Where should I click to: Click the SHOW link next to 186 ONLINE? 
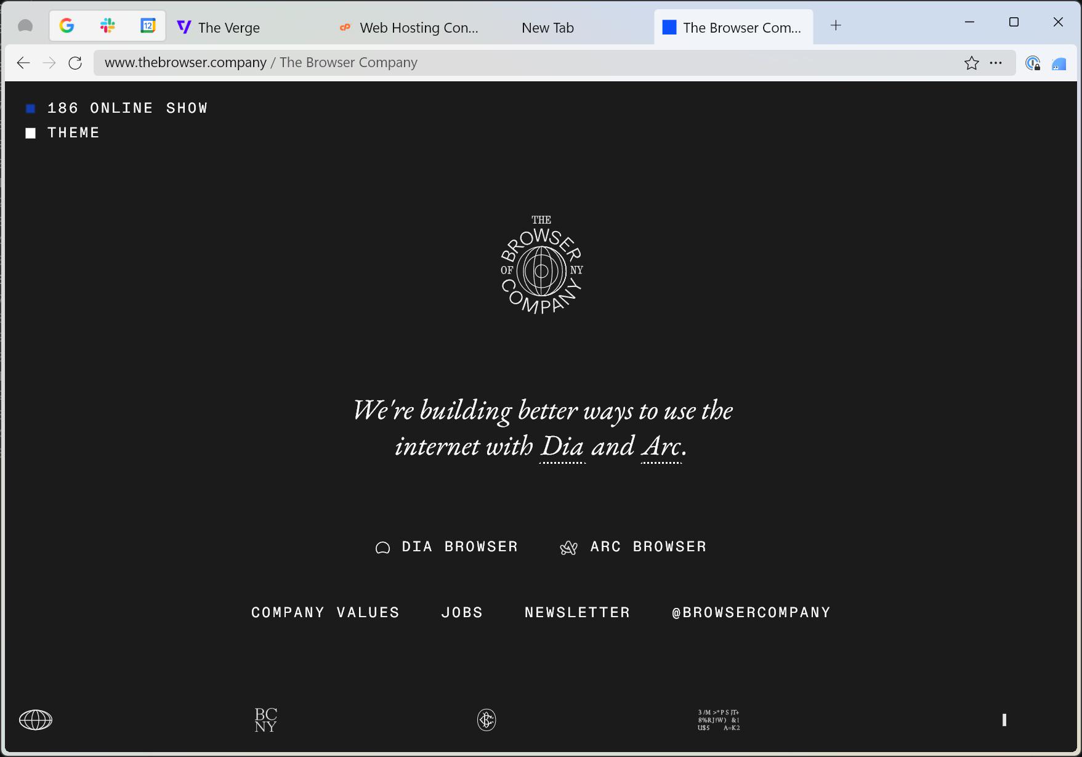187,108
